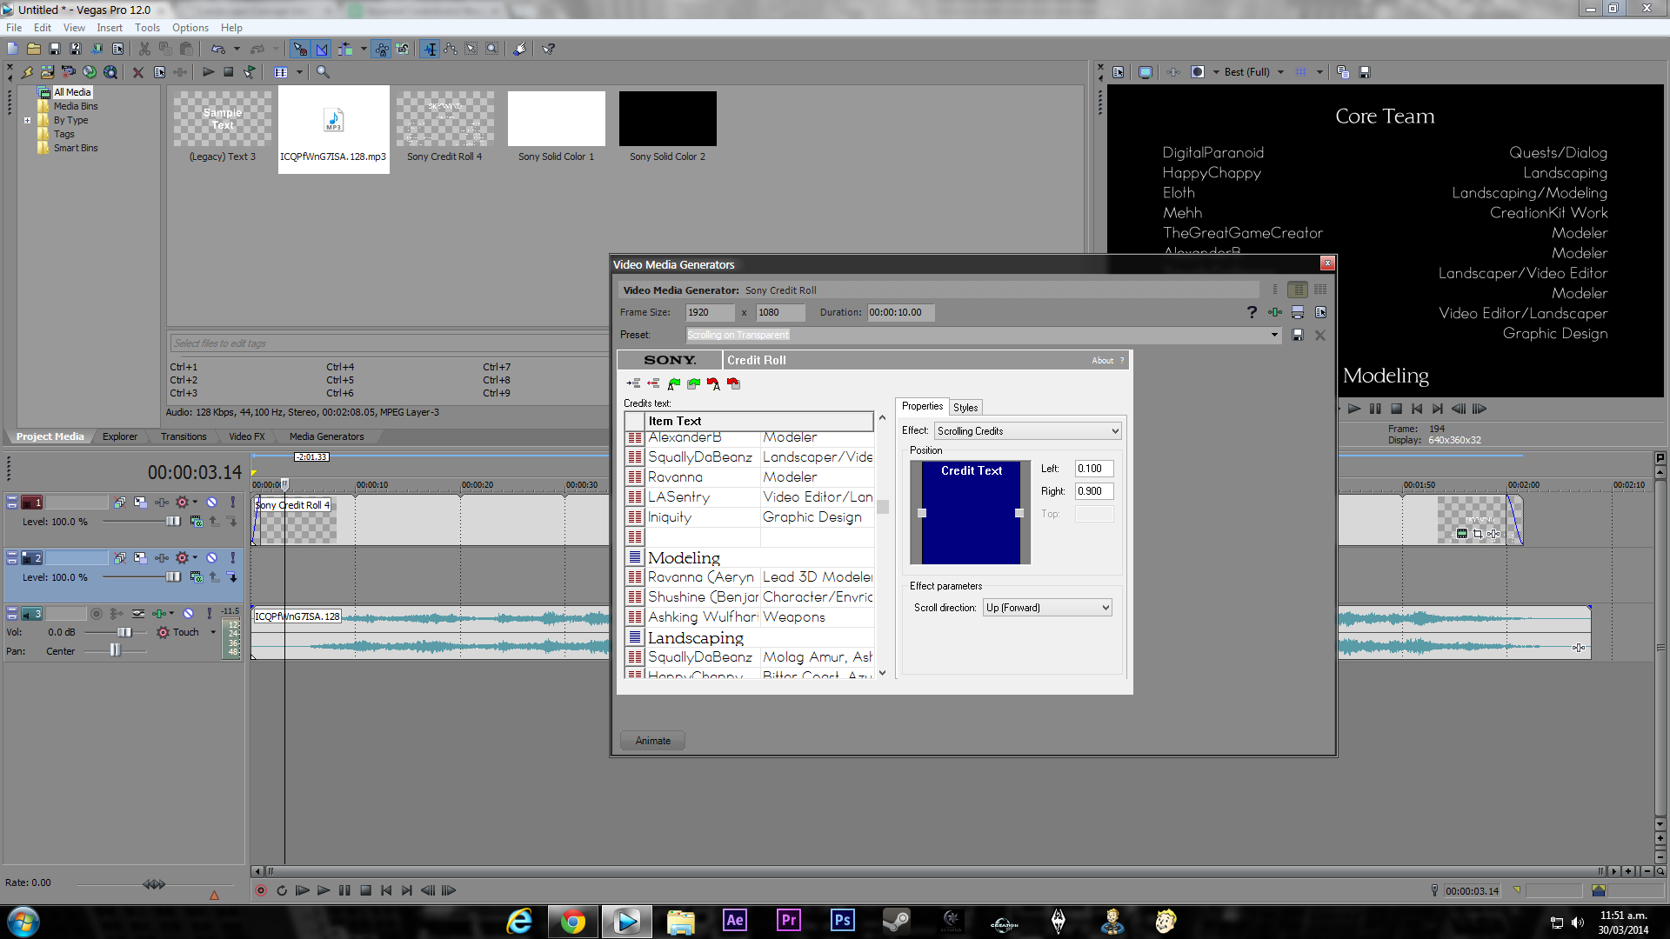Viewport: 1670px width, 939px height.
Task: Adjust the Pan slider on audio track
Action: 115,650
